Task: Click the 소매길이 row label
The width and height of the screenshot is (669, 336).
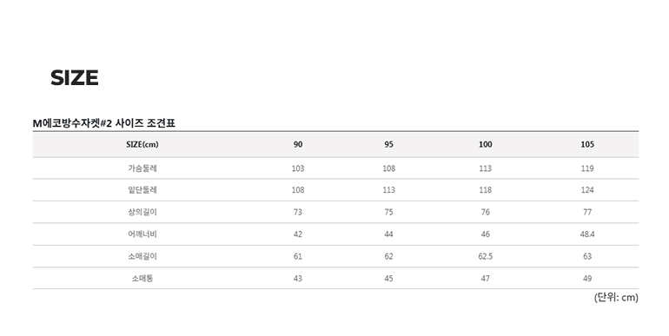Action: pyautogui.click(x=142, y=256)
